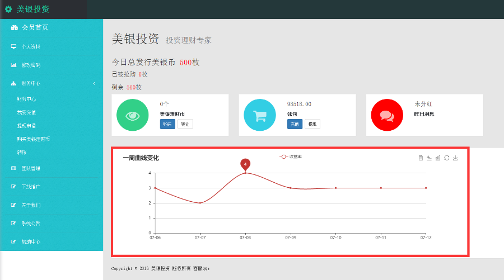Viewport: 504px width, 280px height.
Task: Open chart data view icon
Action: (421, 158)
